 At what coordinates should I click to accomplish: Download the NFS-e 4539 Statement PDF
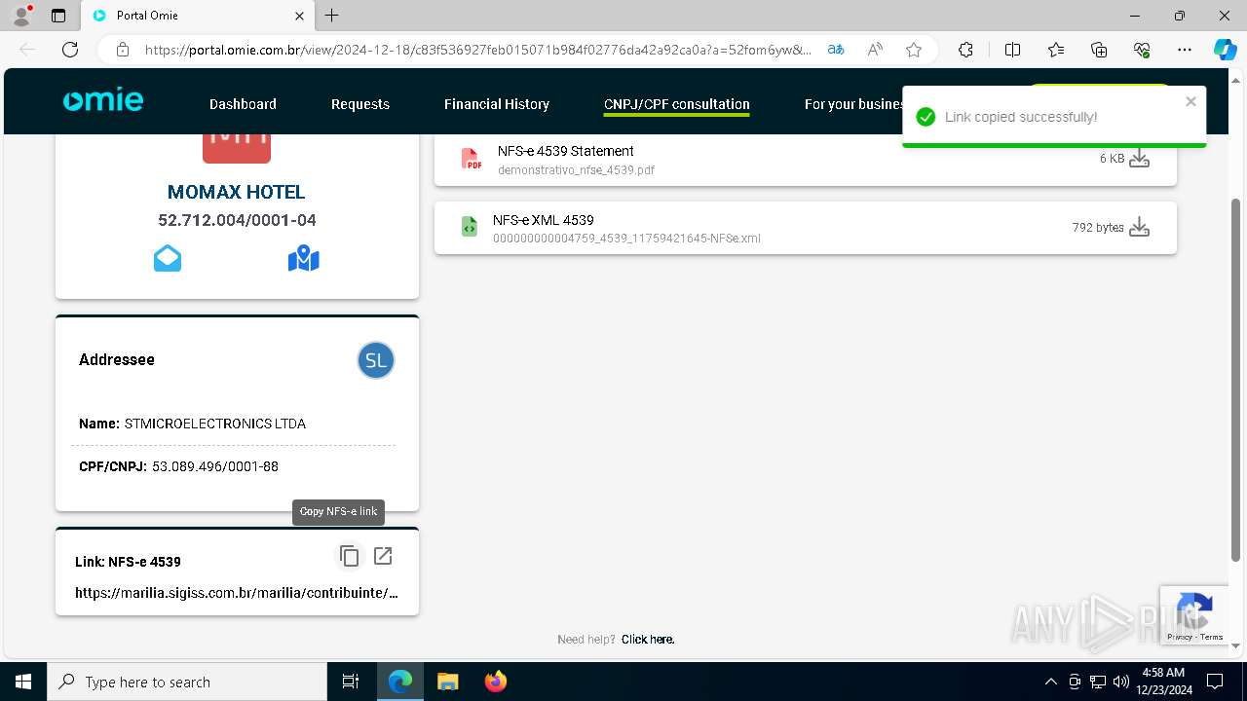(1139, 159)
